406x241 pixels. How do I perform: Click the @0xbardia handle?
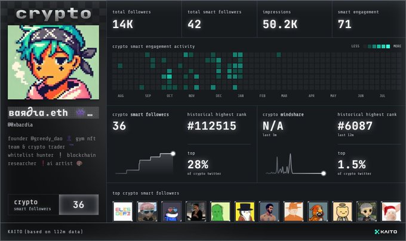pyautogui.click(x=20, y=125)
